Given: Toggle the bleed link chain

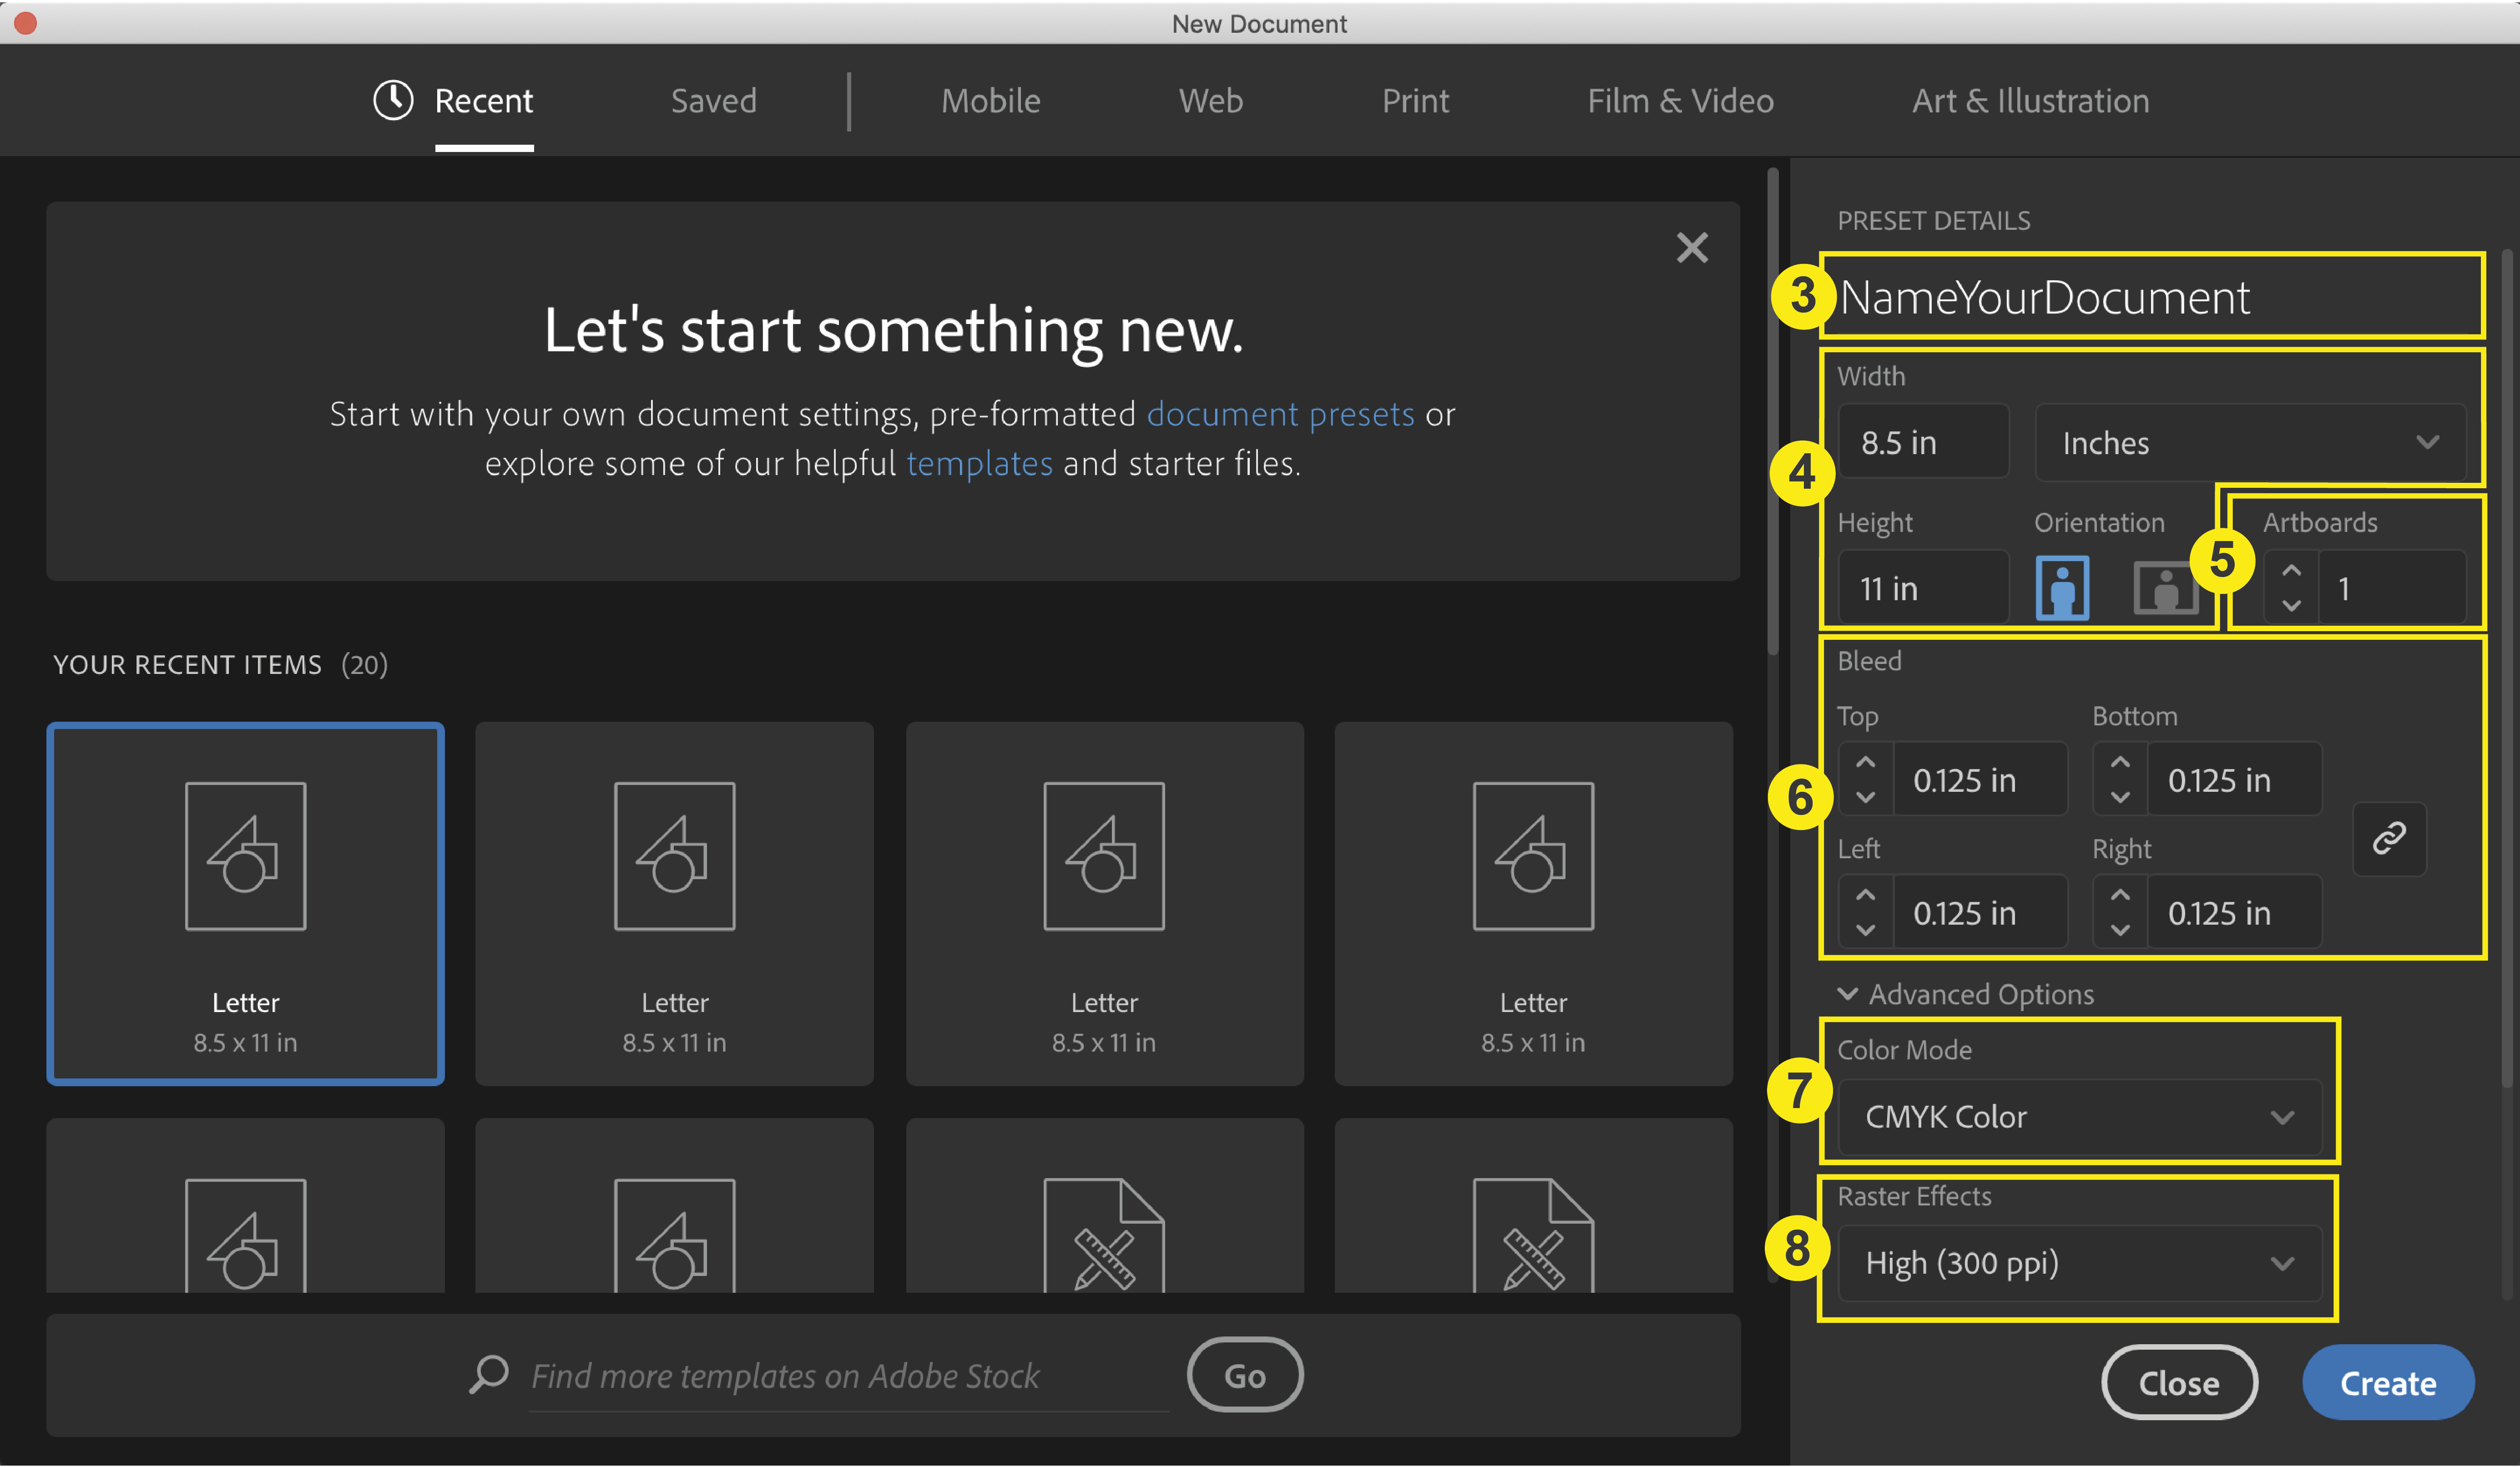Looking at the screenshot, I should tap(2390, 839).
